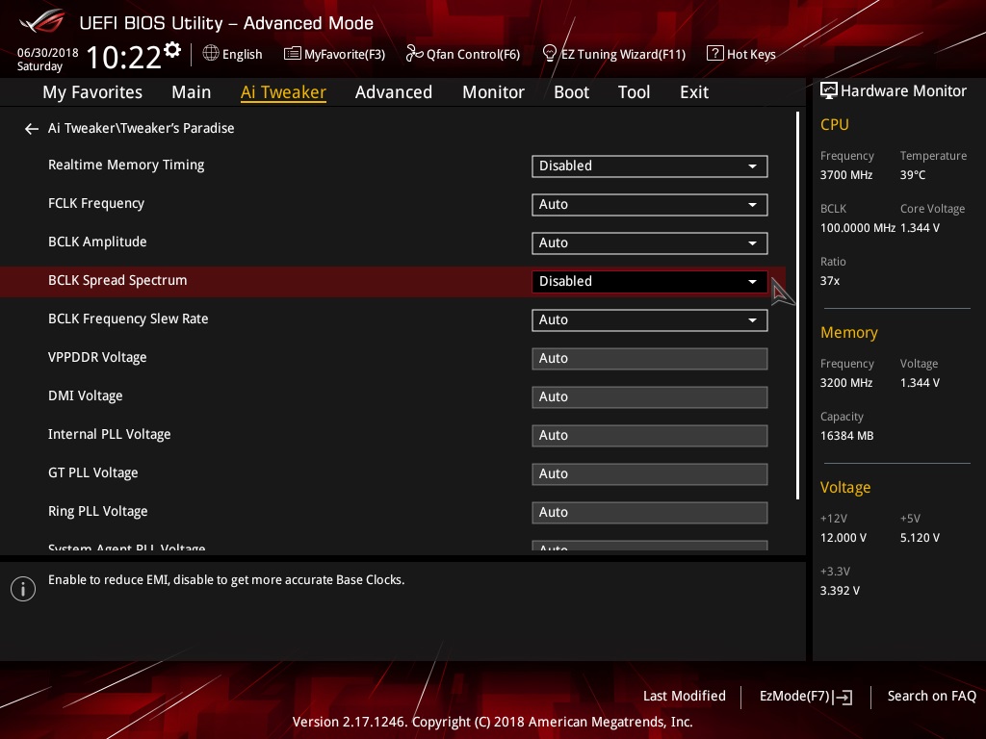Viewport: 986px width, 739px height.
Task: Click Last Modified button
Action: tap(685, 696)
